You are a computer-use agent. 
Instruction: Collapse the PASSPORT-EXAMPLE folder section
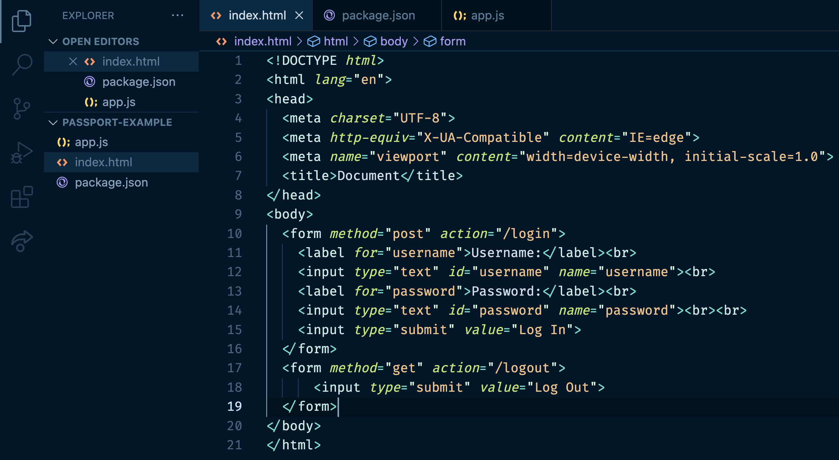53,122
